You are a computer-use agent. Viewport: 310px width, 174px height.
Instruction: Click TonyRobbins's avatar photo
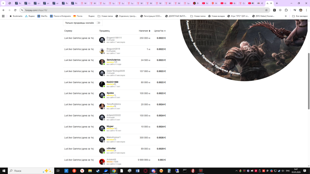[x=102, y=106]
